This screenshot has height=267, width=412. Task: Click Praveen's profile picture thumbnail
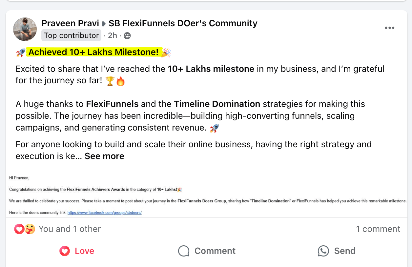point(25,29)
